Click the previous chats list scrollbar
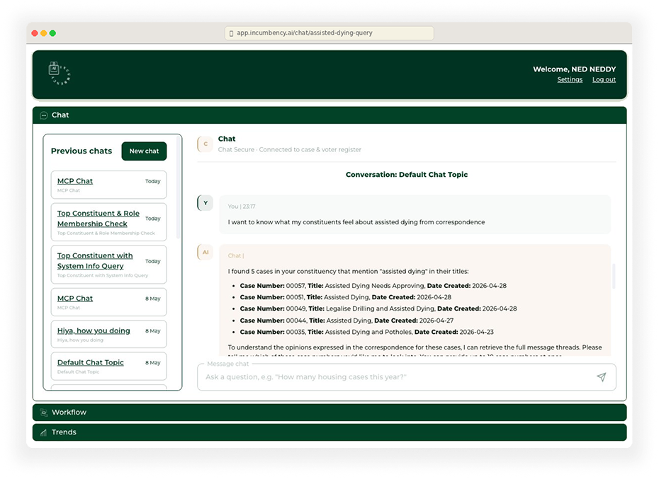659x479 pixels. click(x=178, y=187)
